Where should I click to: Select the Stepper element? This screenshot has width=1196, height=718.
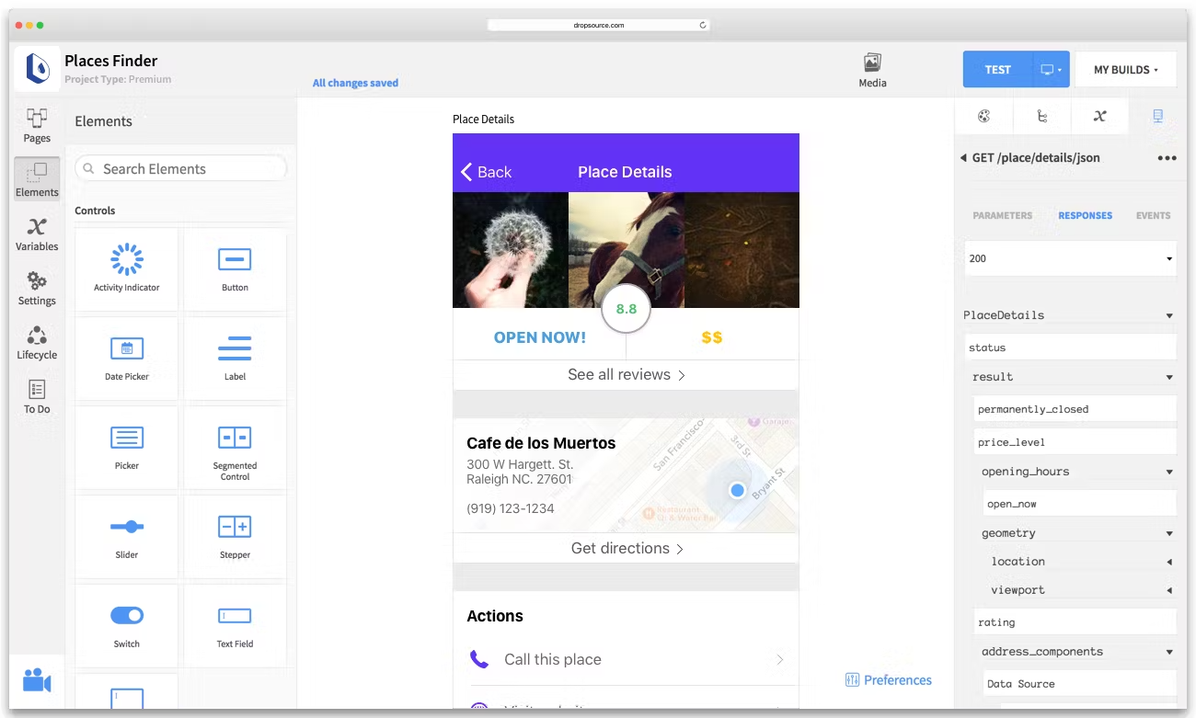click(235, 536)
